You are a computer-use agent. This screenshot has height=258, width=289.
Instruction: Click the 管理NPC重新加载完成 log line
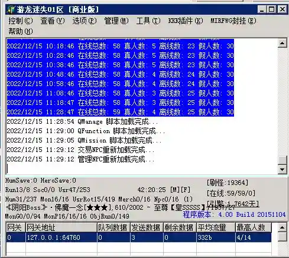pos(80,159)
